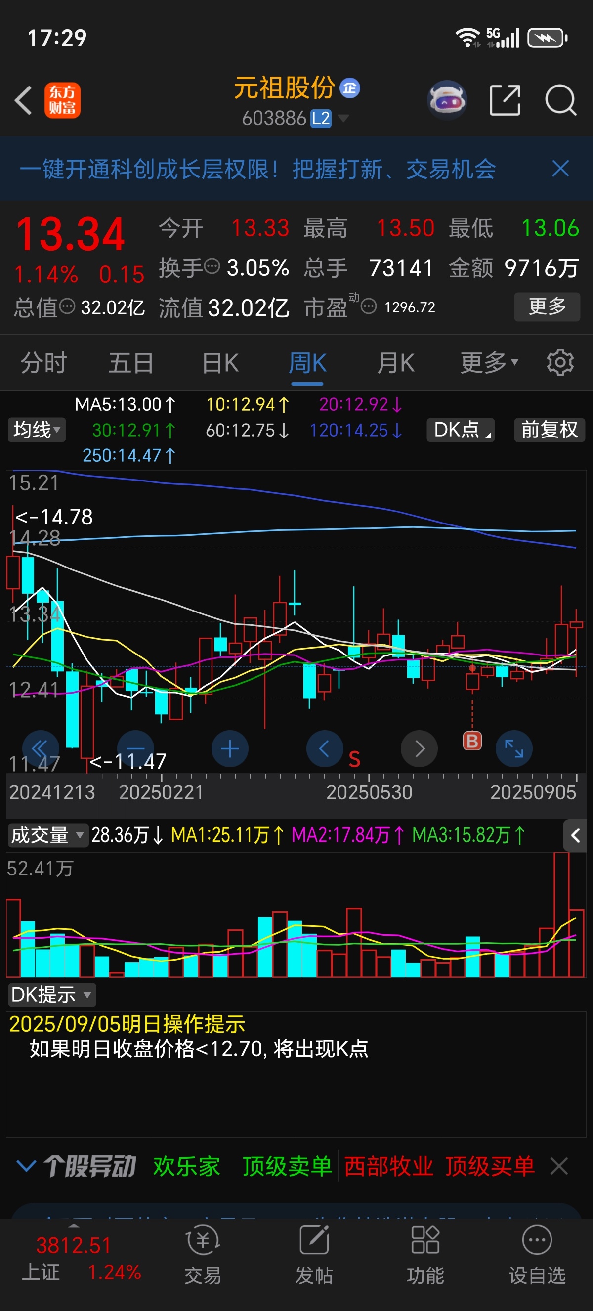The image size is (593, 1311).
Task: Tap the 设自选 watchlist icon
Action: click(537, 1255)
